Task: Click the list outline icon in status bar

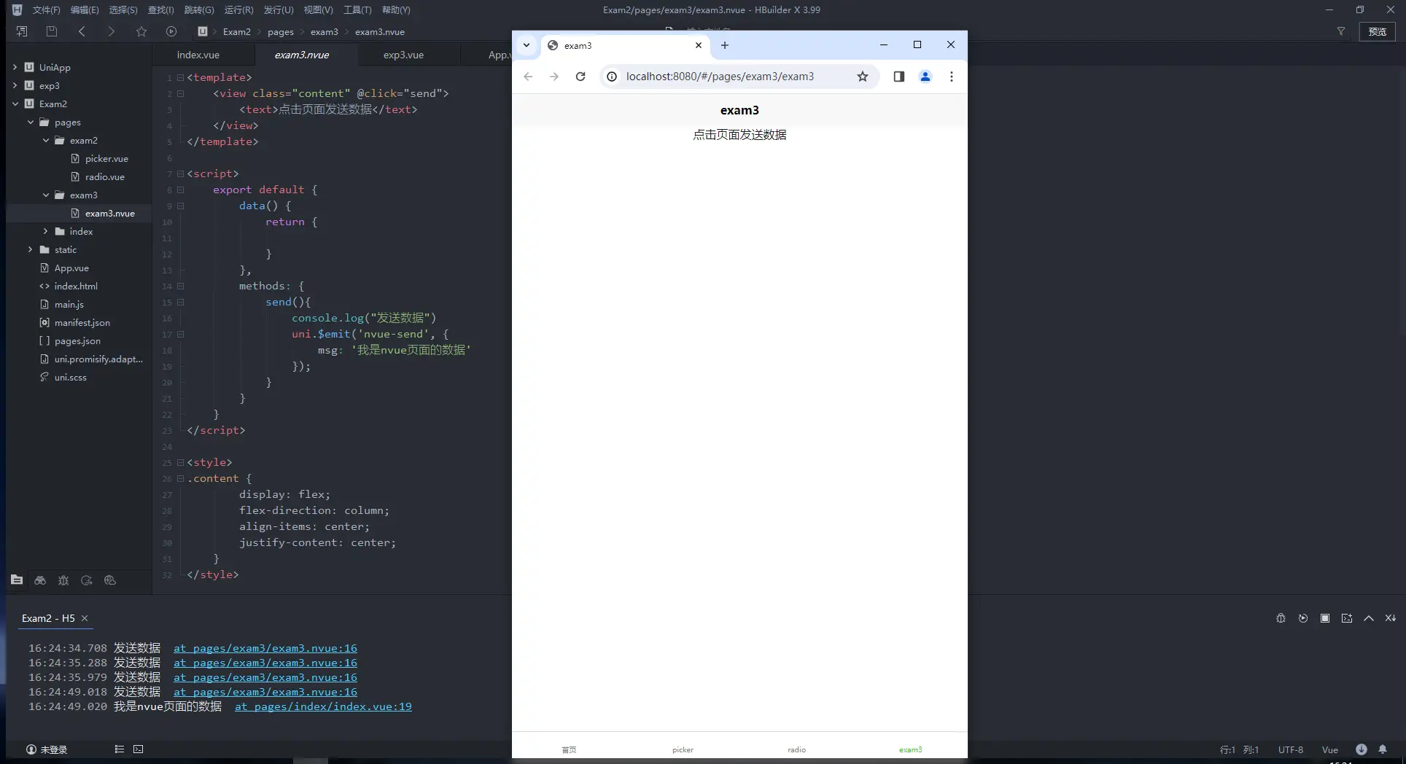Action: point(120,749)
